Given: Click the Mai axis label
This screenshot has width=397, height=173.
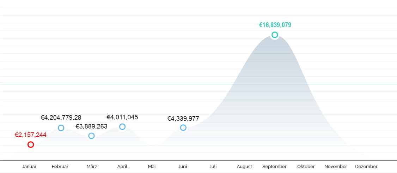Looking at the screenshot, I should coord(152,167).
